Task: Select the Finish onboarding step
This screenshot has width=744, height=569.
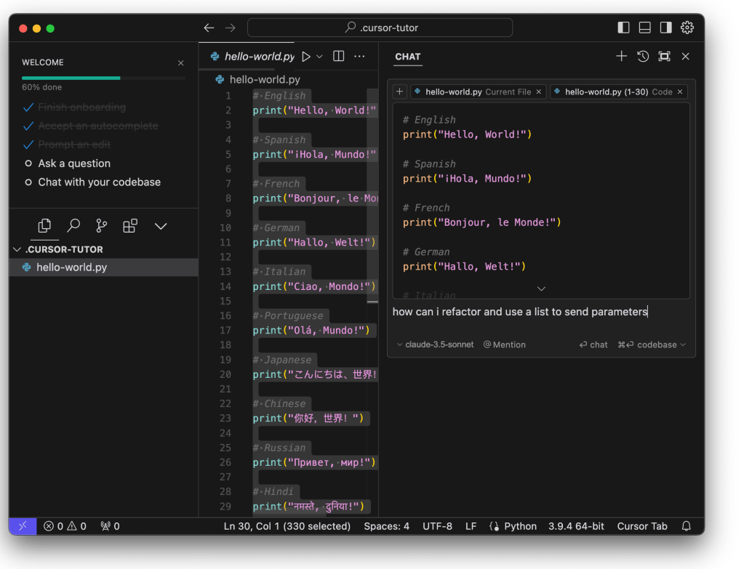Action: pyautogui.click(x=81, y=107)
